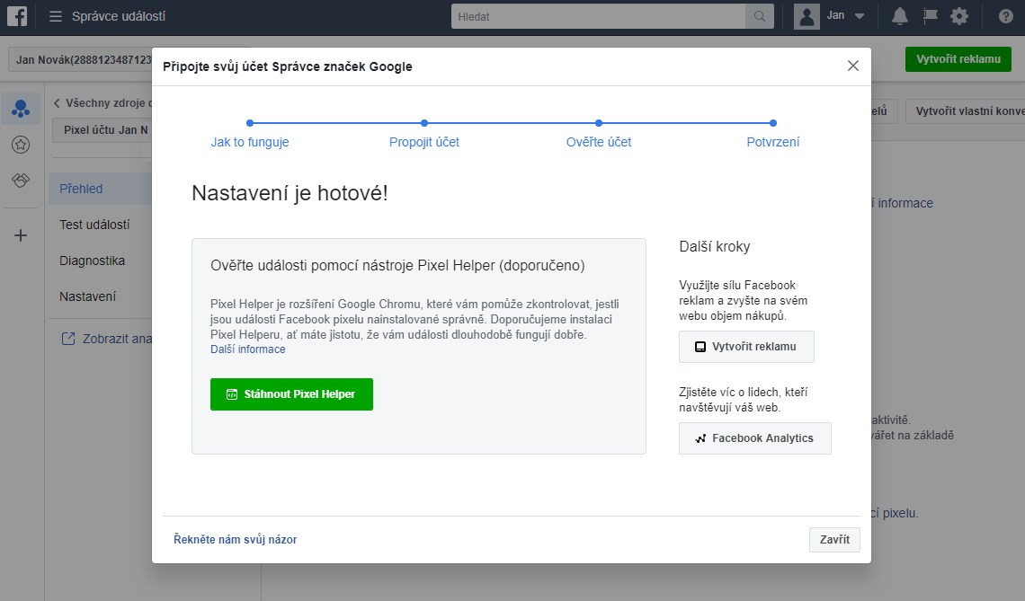The image size is (1025, 601).
Task: Select the data sources sidebar icon
Action: pyautogui.click(x=21, y=109)
